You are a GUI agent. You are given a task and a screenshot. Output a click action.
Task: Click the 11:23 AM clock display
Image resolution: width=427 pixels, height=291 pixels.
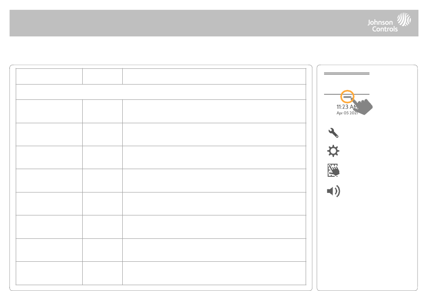coord(347,107)
